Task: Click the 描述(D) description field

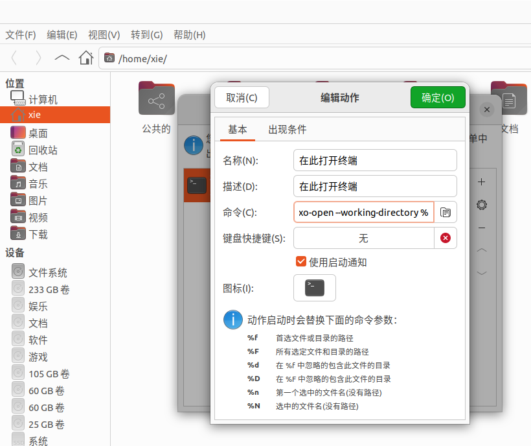Action: 375,186
